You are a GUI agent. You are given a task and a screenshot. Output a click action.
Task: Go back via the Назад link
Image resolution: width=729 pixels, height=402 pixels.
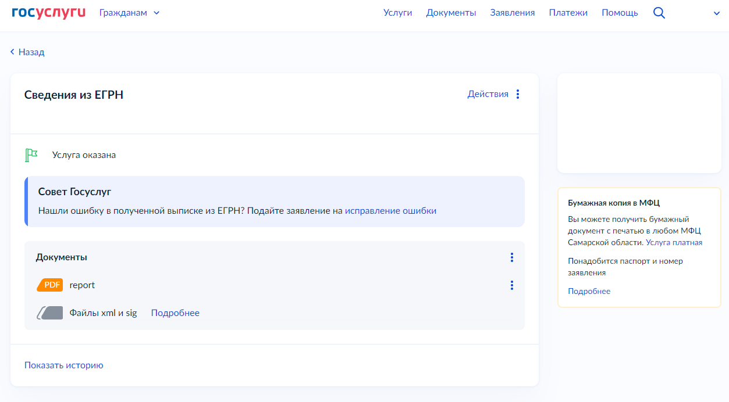(x=27, y=52)
